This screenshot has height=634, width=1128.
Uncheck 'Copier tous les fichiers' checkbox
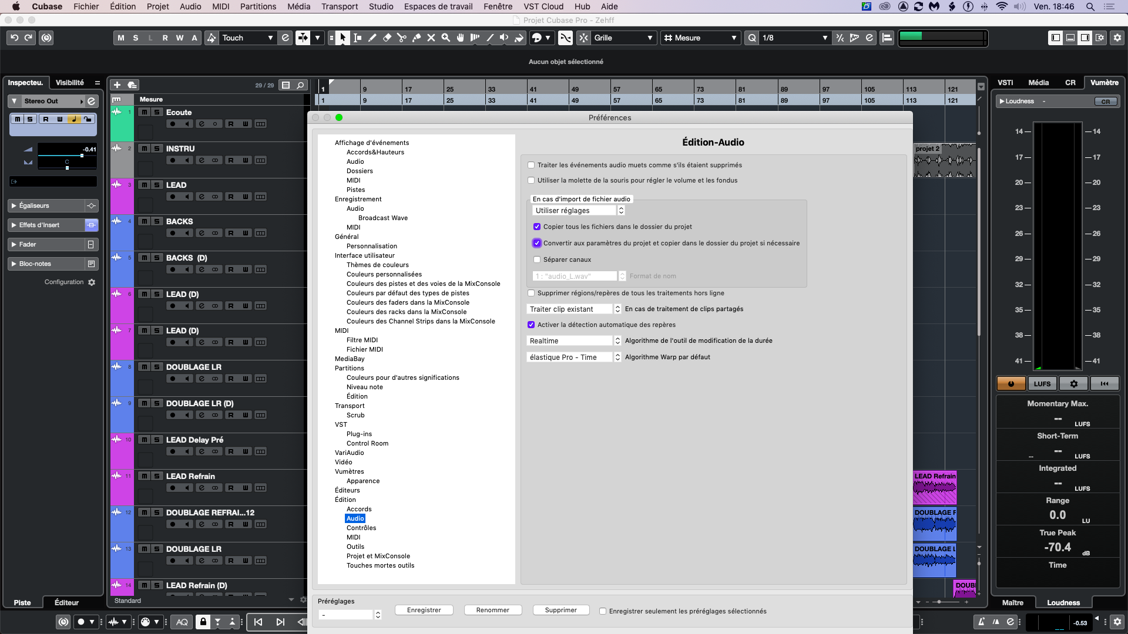[537, 227]
